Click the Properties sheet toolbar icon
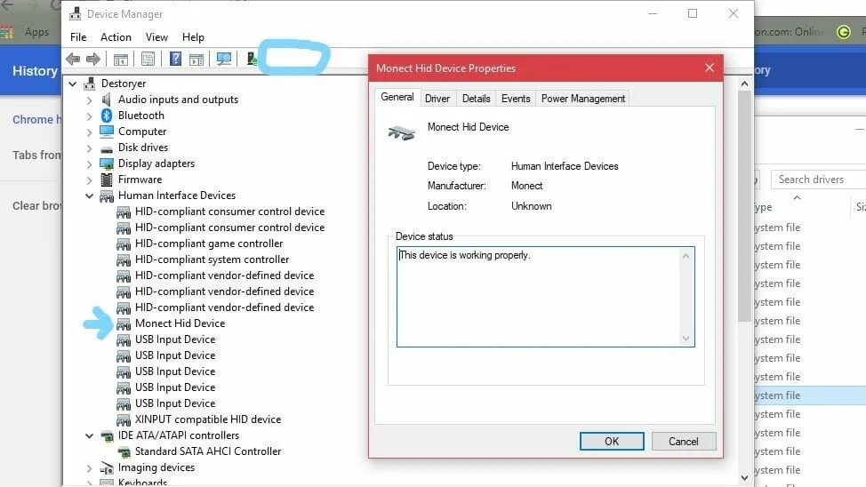Image resolution: width=866 pixels, height=487 pixels. click(148, 59)
